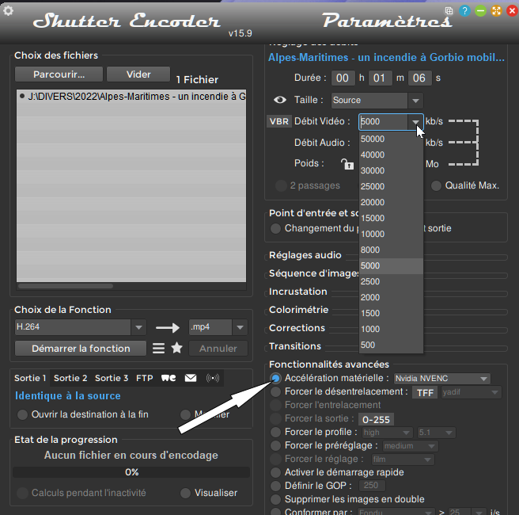
Task: Toggle the Taille preview eye icon
Action: pyautogui.click(x=280, y=100)
